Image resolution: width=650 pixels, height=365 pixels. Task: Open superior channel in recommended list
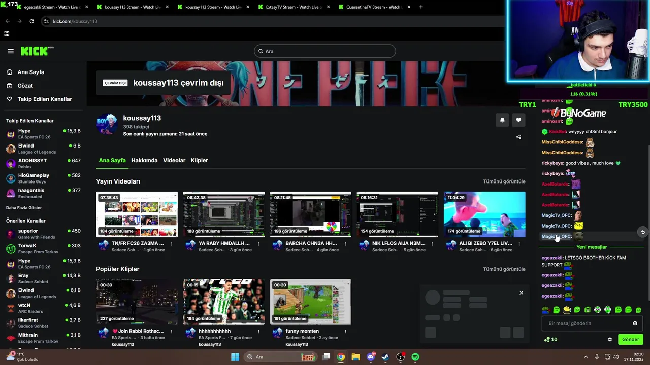(43, 234)
